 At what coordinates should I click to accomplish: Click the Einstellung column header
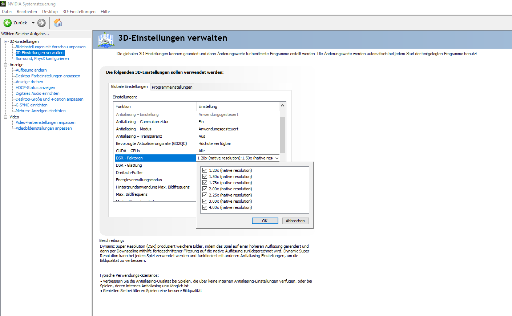pyautogui.click(x=238, y=106)
